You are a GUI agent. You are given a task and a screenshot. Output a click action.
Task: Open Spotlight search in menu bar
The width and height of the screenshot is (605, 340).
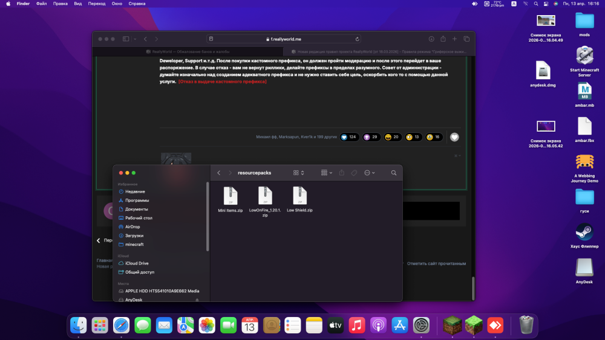coord(536,4)
